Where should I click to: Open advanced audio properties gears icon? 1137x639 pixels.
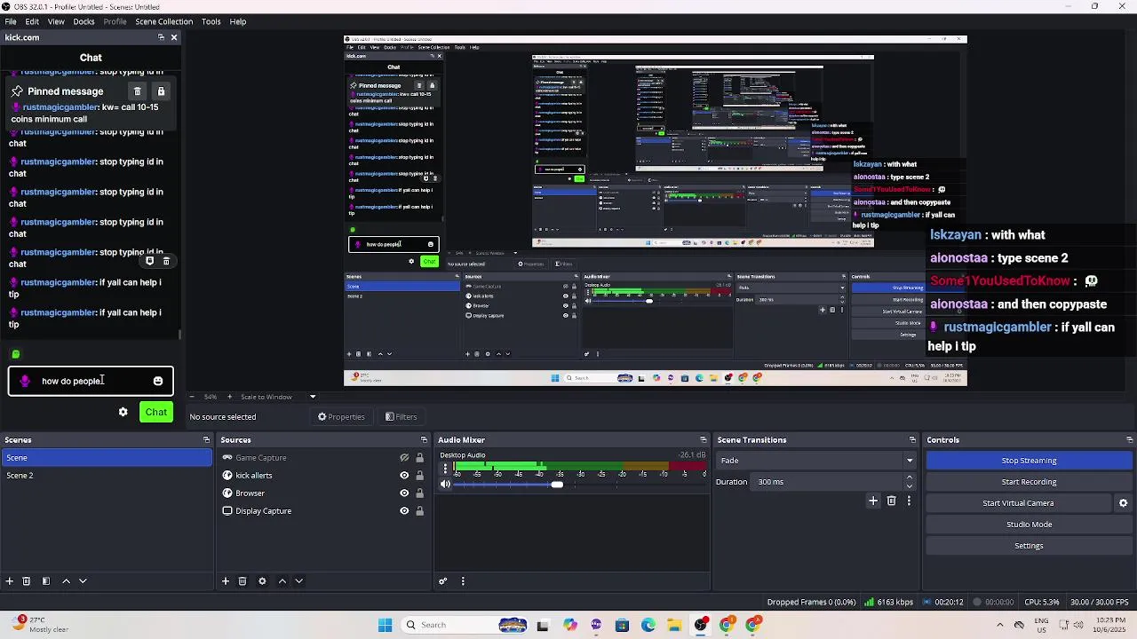coord(443,581)
